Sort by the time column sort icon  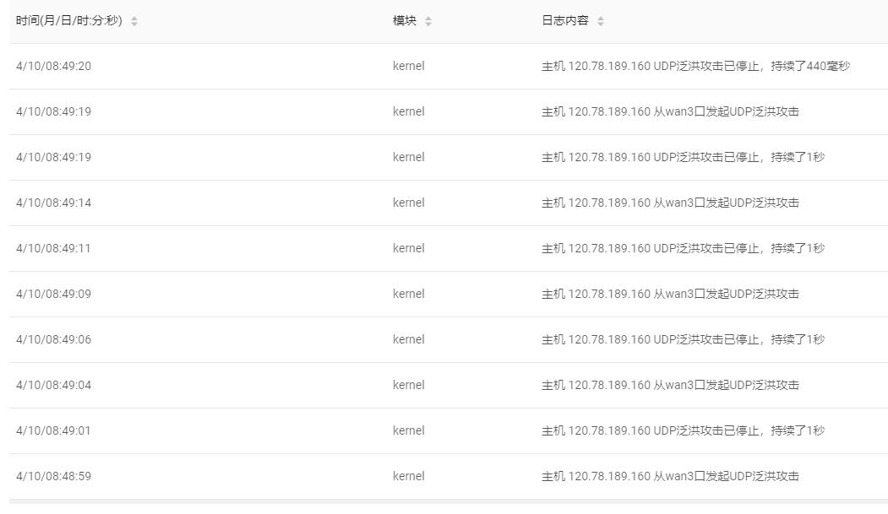point(134,21)
